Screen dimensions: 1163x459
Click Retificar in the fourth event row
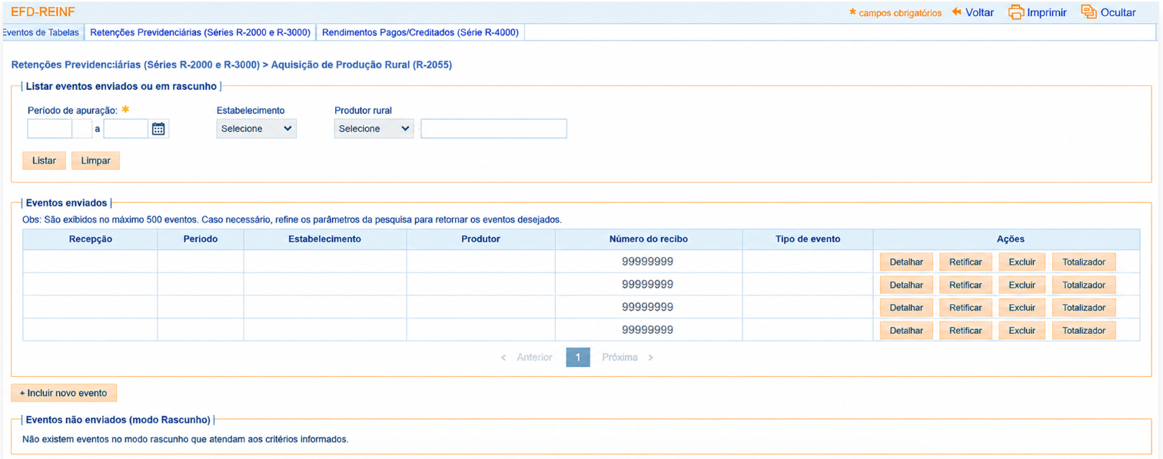(965, 331)
